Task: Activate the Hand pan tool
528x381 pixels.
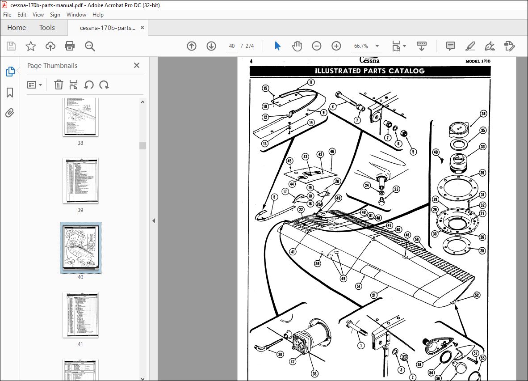Action: tap(297, 46)
